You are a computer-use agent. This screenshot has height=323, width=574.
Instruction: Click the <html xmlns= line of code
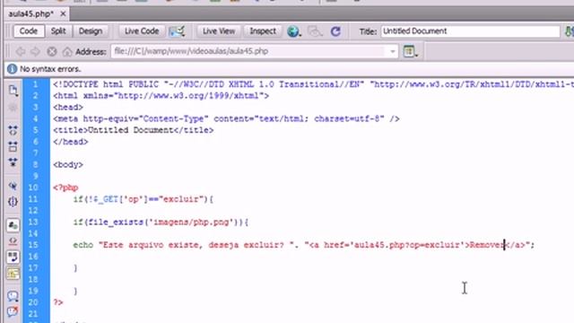coord(161,96)
